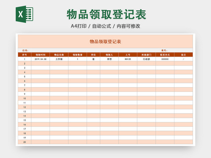Viewport: 211px width, 158px height.
Task: Click the employee ID cell KH135
Action: click(128, 59)
